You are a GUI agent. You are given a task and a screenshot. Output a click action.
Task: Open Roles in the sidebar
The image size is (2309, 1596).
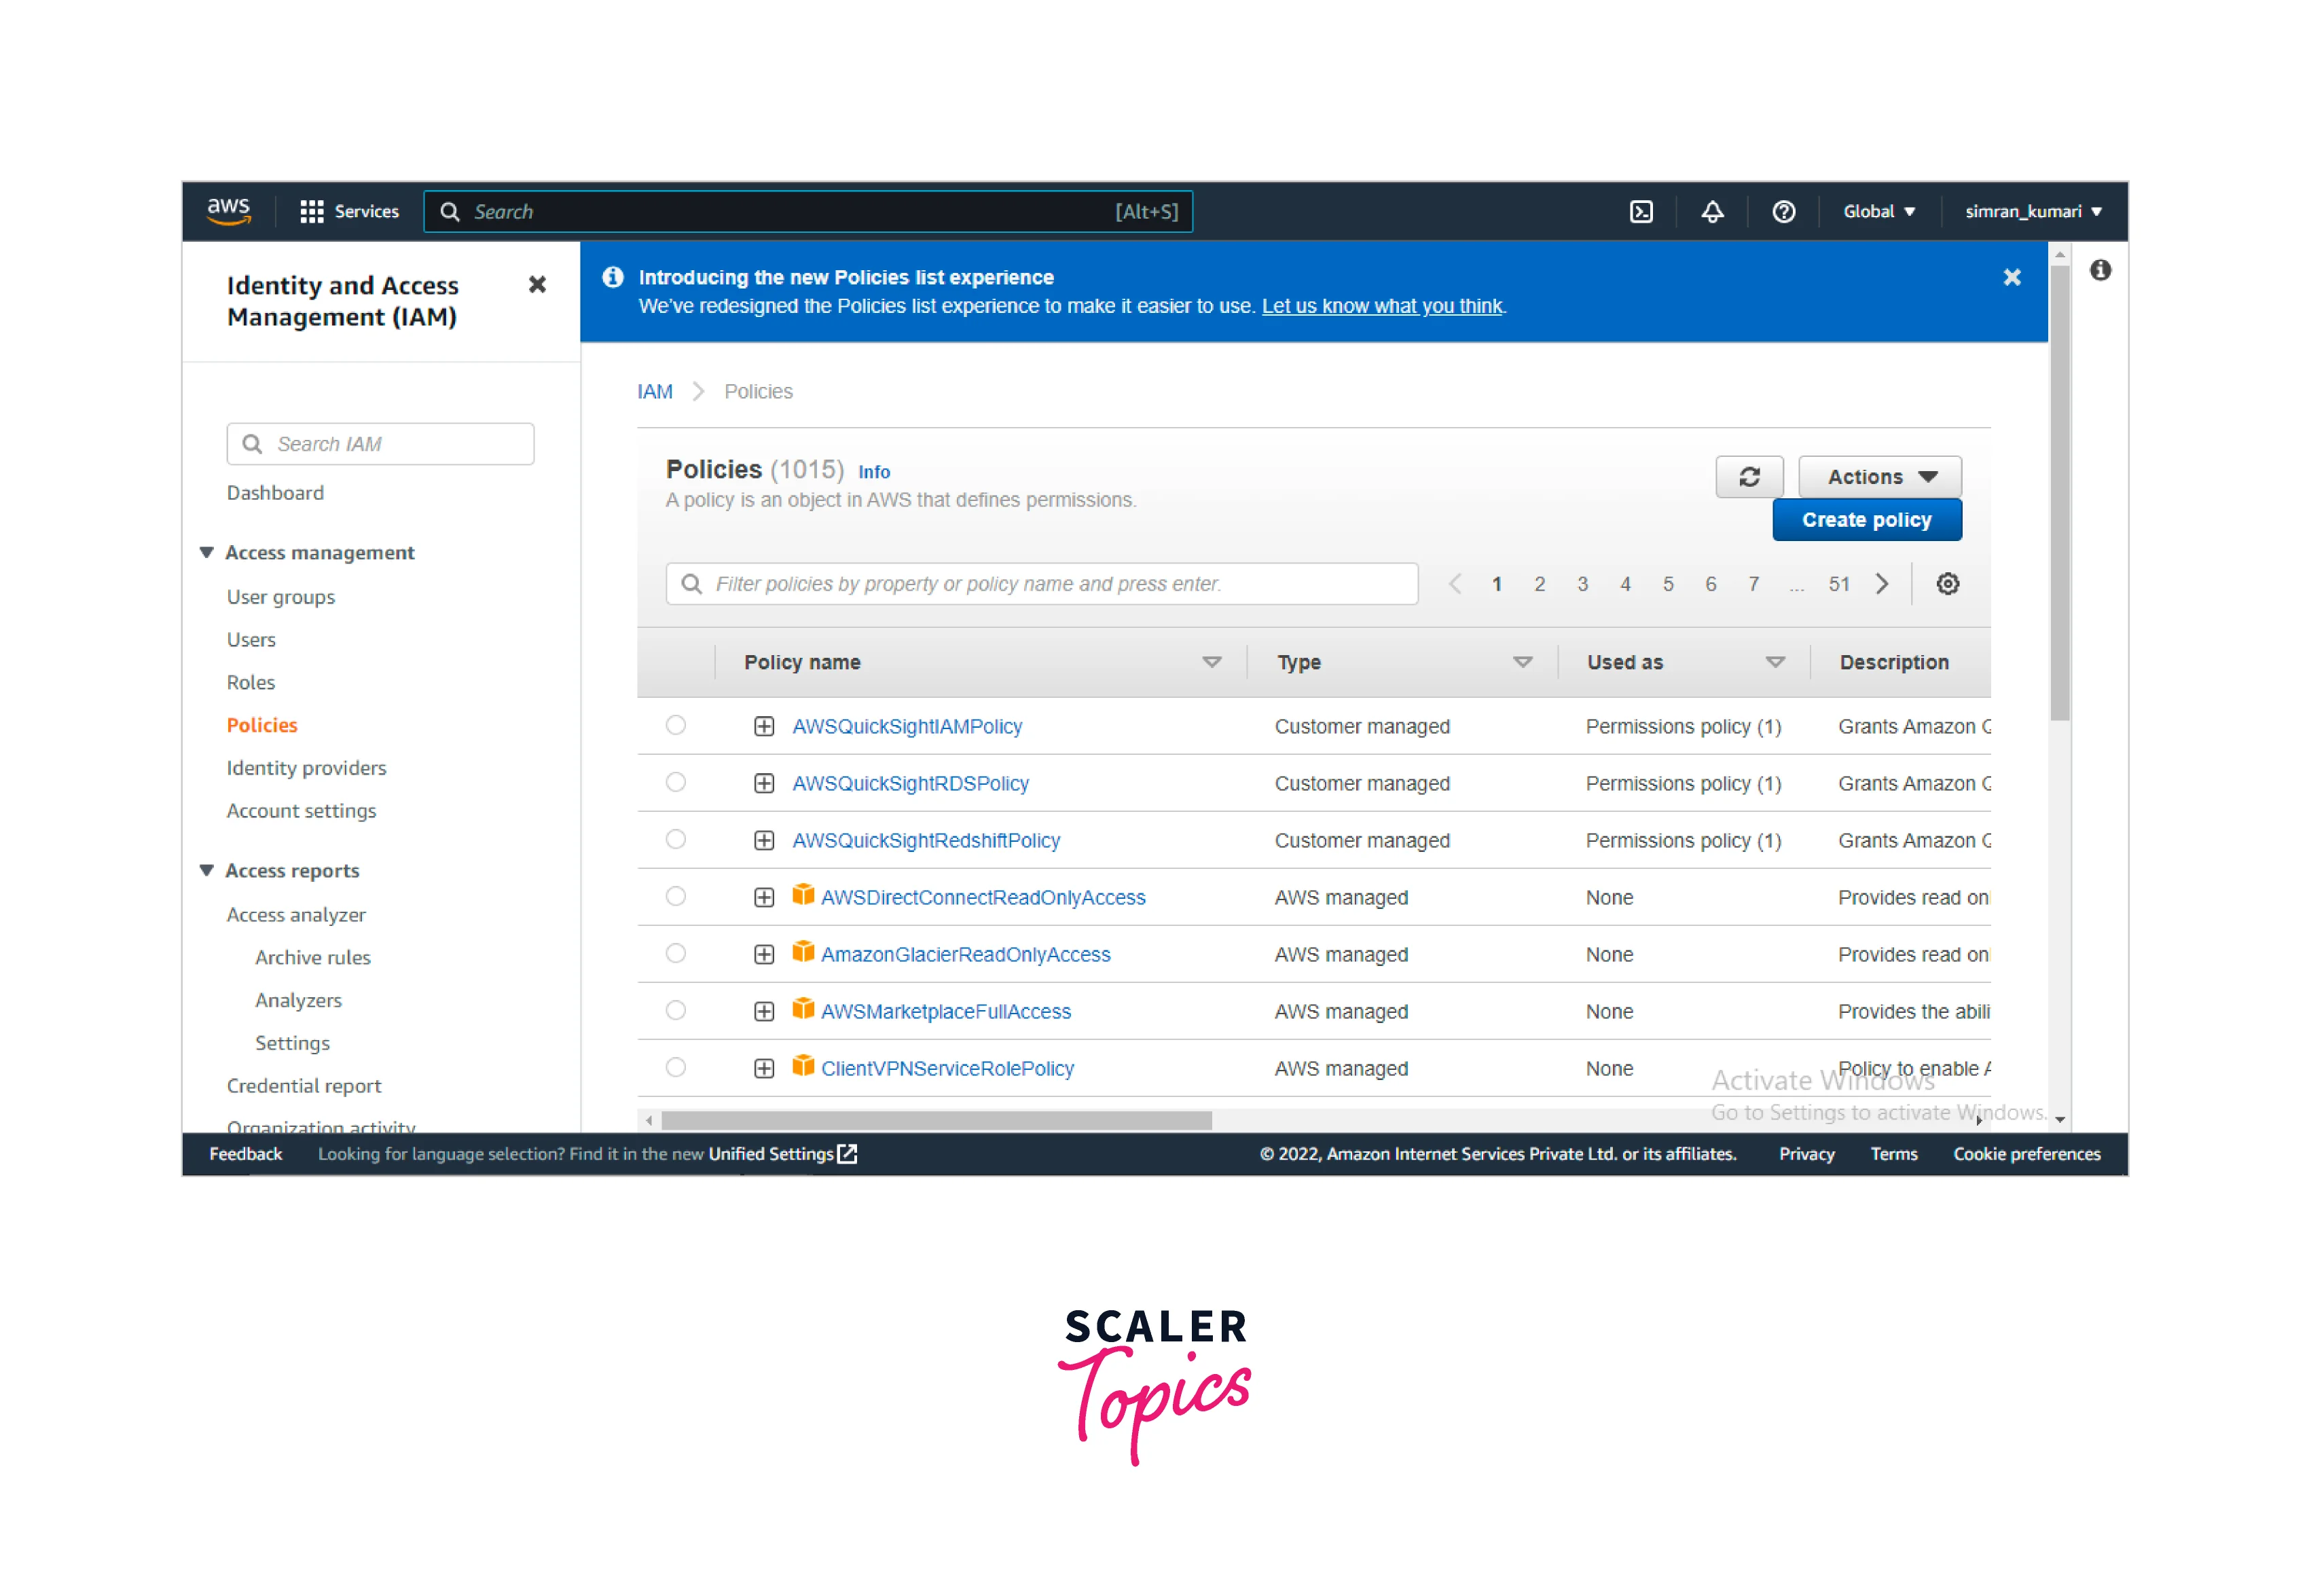tap(250, 683)
